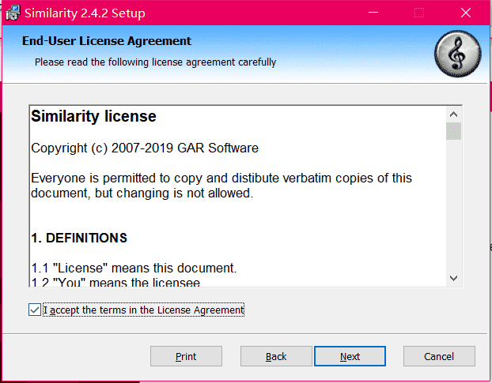Minimize the Setup window
This screenshot has width=492, height=383.
point(373,13)
